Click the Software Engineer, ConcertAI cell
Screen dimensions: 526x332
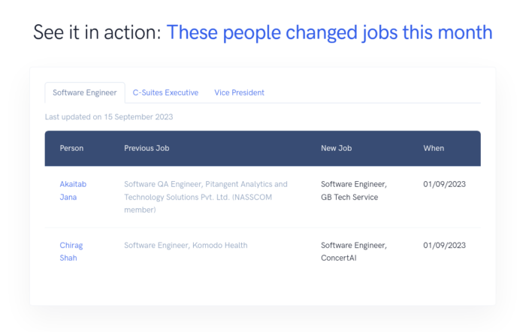pos(354,252)
